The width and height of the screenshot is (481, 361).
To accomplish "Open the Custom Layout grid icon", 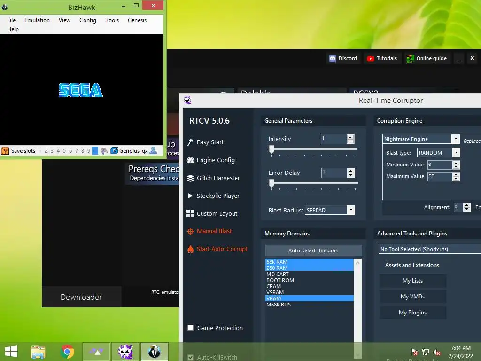I will (190, 213).
